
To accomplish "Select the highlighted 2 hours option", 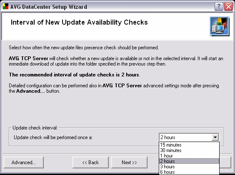I will (189, 161).
